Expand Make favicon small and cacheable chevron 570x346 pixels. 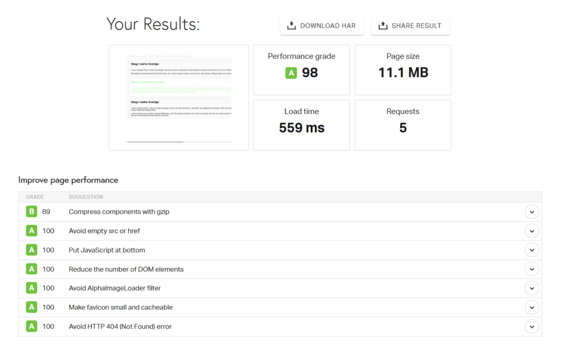532,308
